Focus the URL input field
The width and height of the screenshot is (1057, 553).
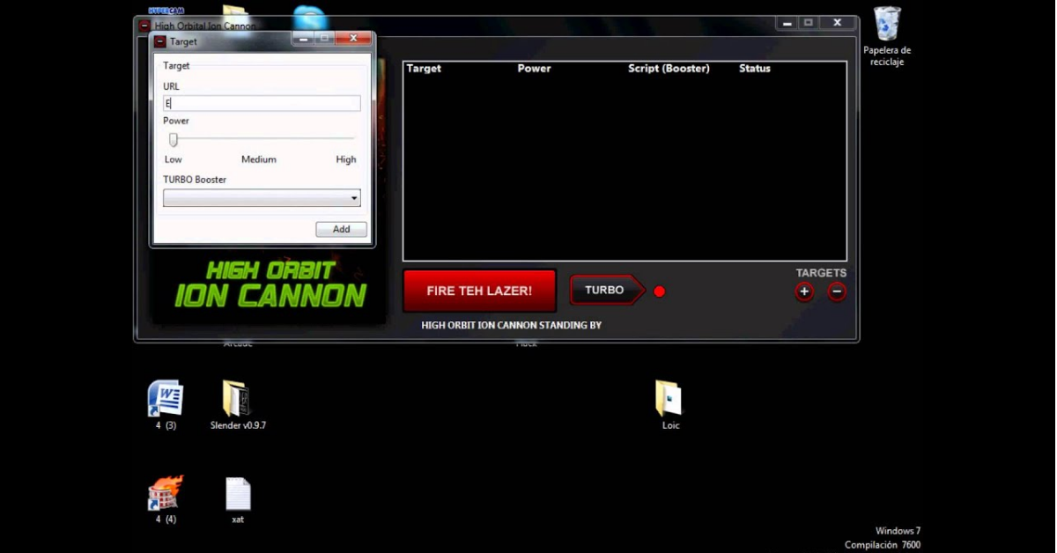click(262, 103)
